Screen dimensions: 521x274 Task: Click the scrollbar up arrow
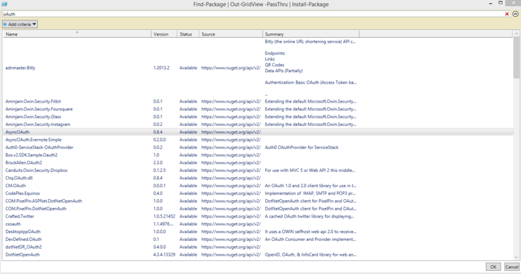coord(516,34)
